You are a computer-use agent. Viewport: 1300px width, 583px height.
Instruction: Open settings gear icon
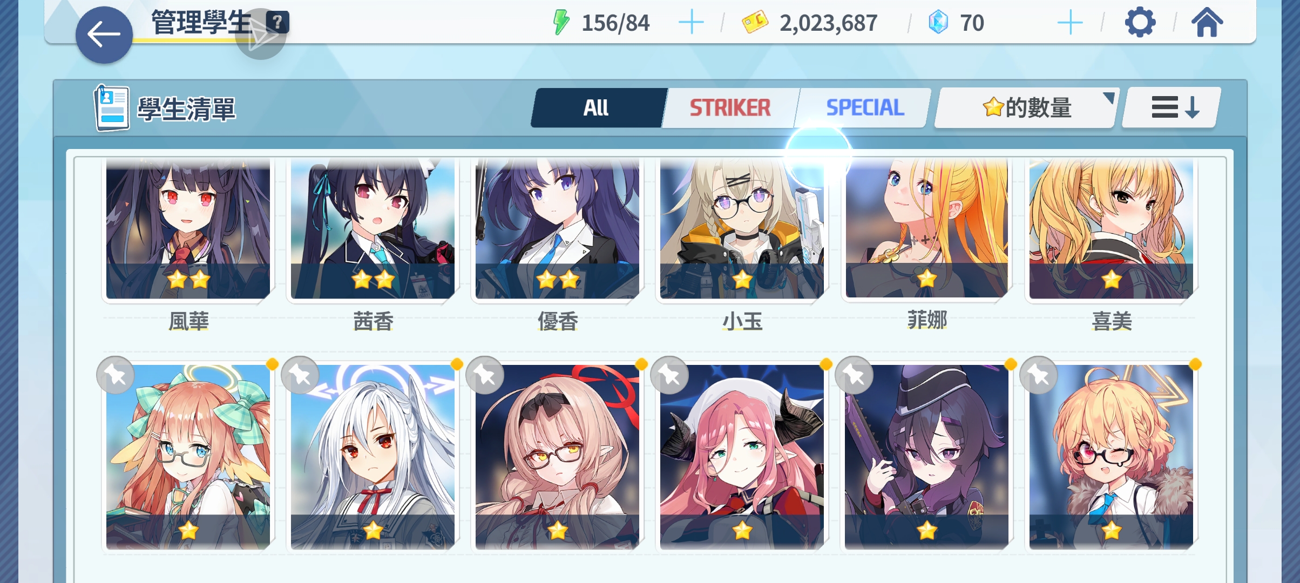pyautogui.click(x=1140, y=23)
